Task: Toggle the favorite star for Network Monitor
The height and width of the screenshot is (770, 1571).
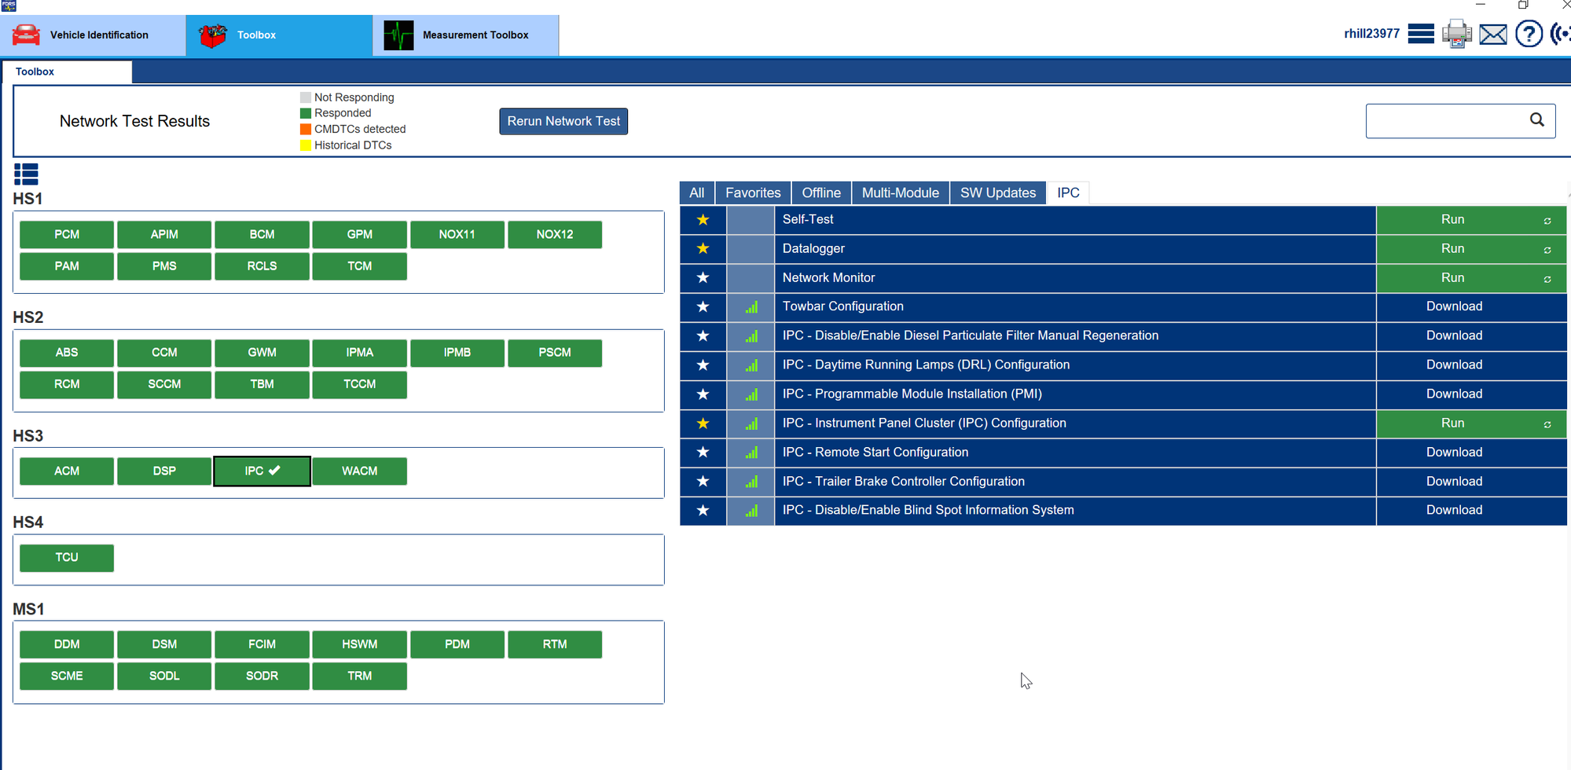Action: point(703,277)
